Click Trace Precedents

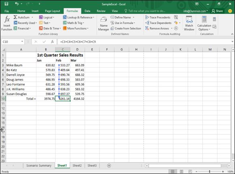[158, 17]
